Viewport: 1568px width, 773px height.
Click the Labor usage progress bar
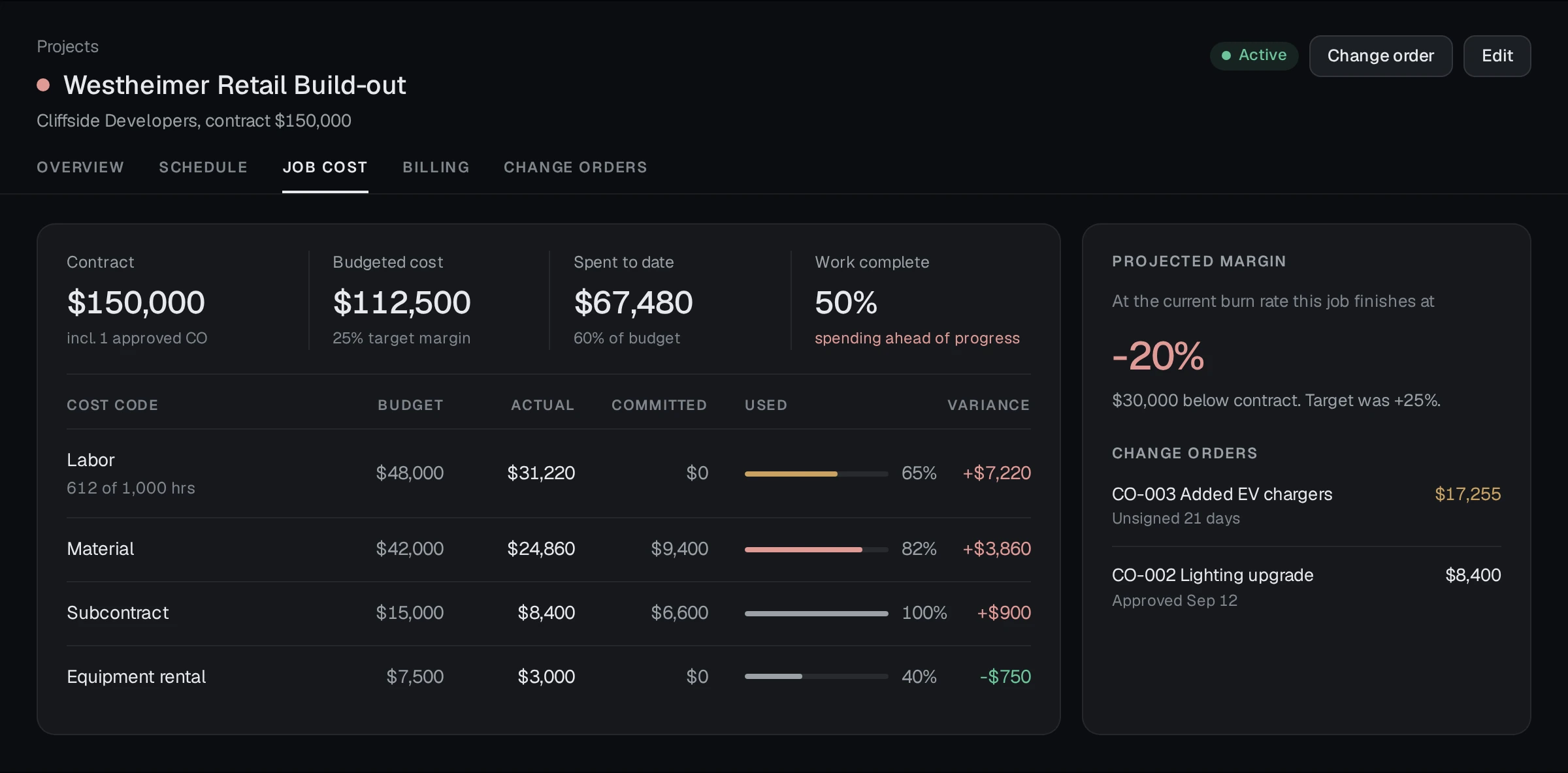tap(816, 473)
